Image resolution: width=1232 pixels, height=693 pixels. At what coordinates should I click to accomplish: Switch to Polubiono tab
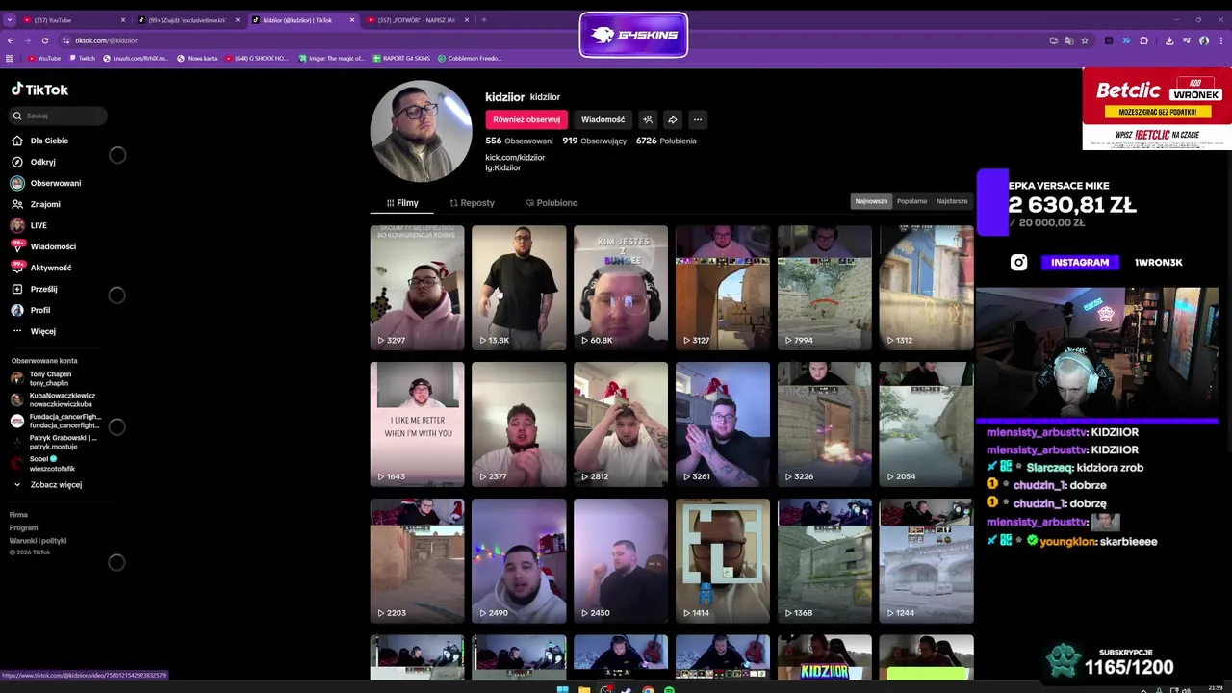[552, 203]
